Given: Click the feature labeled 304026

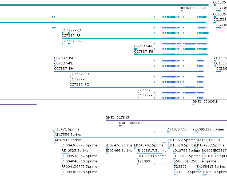Looking at the screenshot, I should coord(208,151).
